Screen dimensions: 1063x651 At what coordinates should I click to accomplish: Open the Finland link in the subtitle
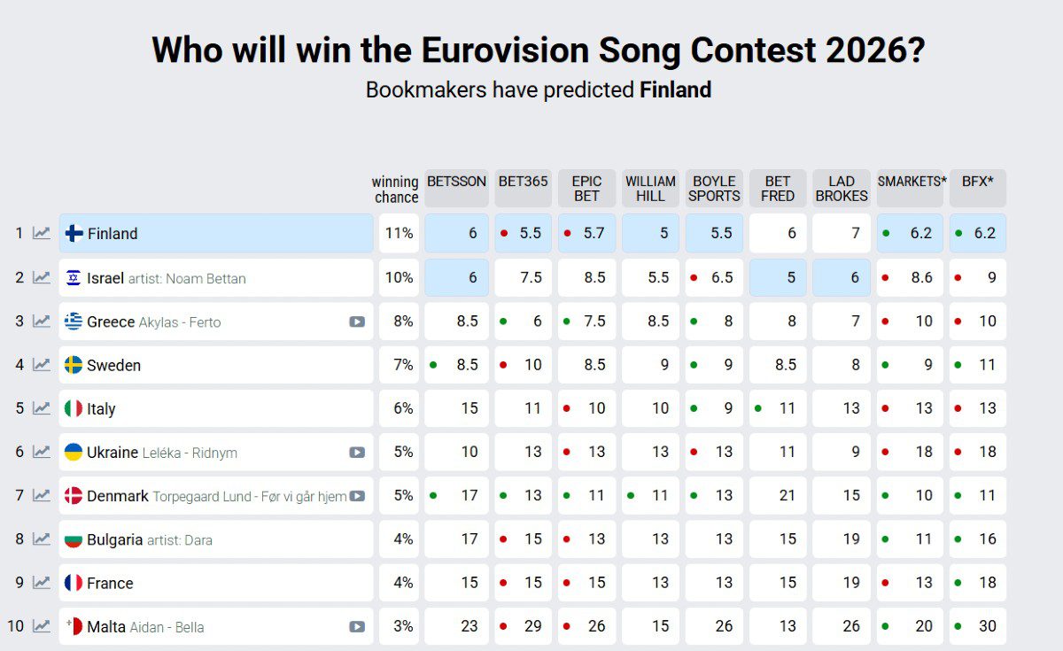point(676,89)
